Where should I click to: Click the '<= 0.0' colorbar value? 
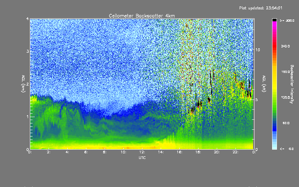coord(287,148)
